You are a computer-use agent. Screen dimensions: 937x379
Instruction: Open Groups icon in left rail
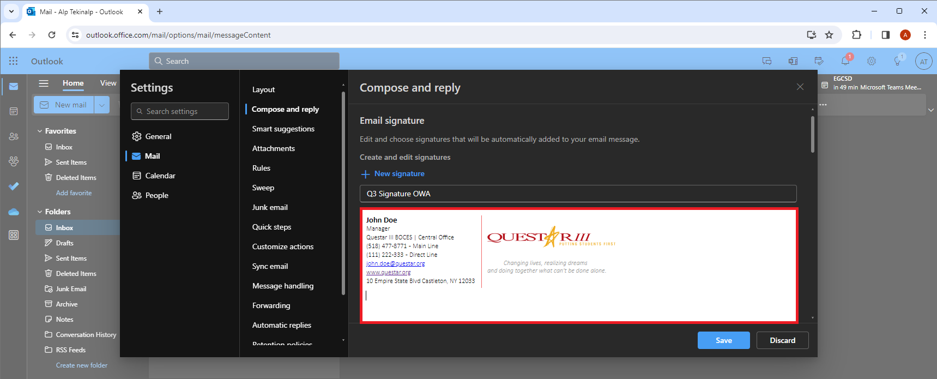pyautogui.click(x=14, y=161)
